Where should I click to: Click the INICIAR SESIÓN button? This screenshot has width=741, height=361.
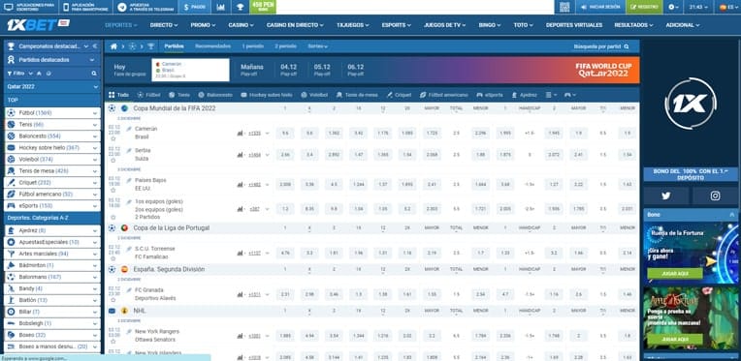(x=599, y=7)
